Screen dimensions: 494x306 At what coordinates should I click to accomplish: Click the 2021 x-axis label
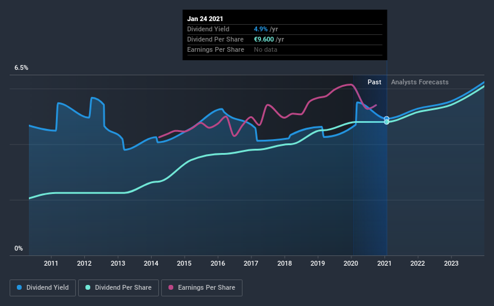click(x=384, y=263)
